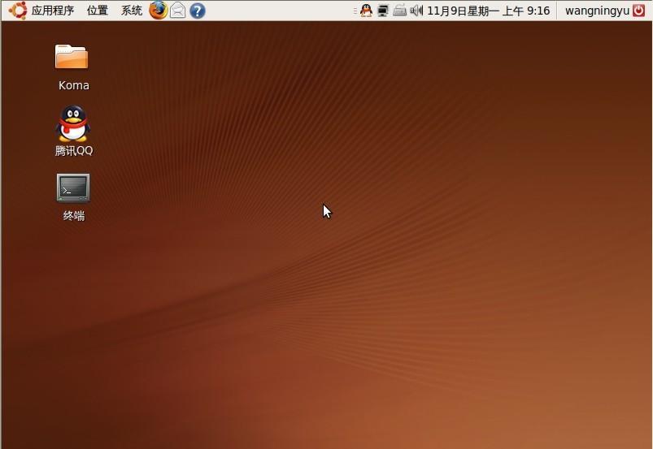Click the wangningyu user name switcher
Viewport: 653px width, 449px height.
[597, 11]
